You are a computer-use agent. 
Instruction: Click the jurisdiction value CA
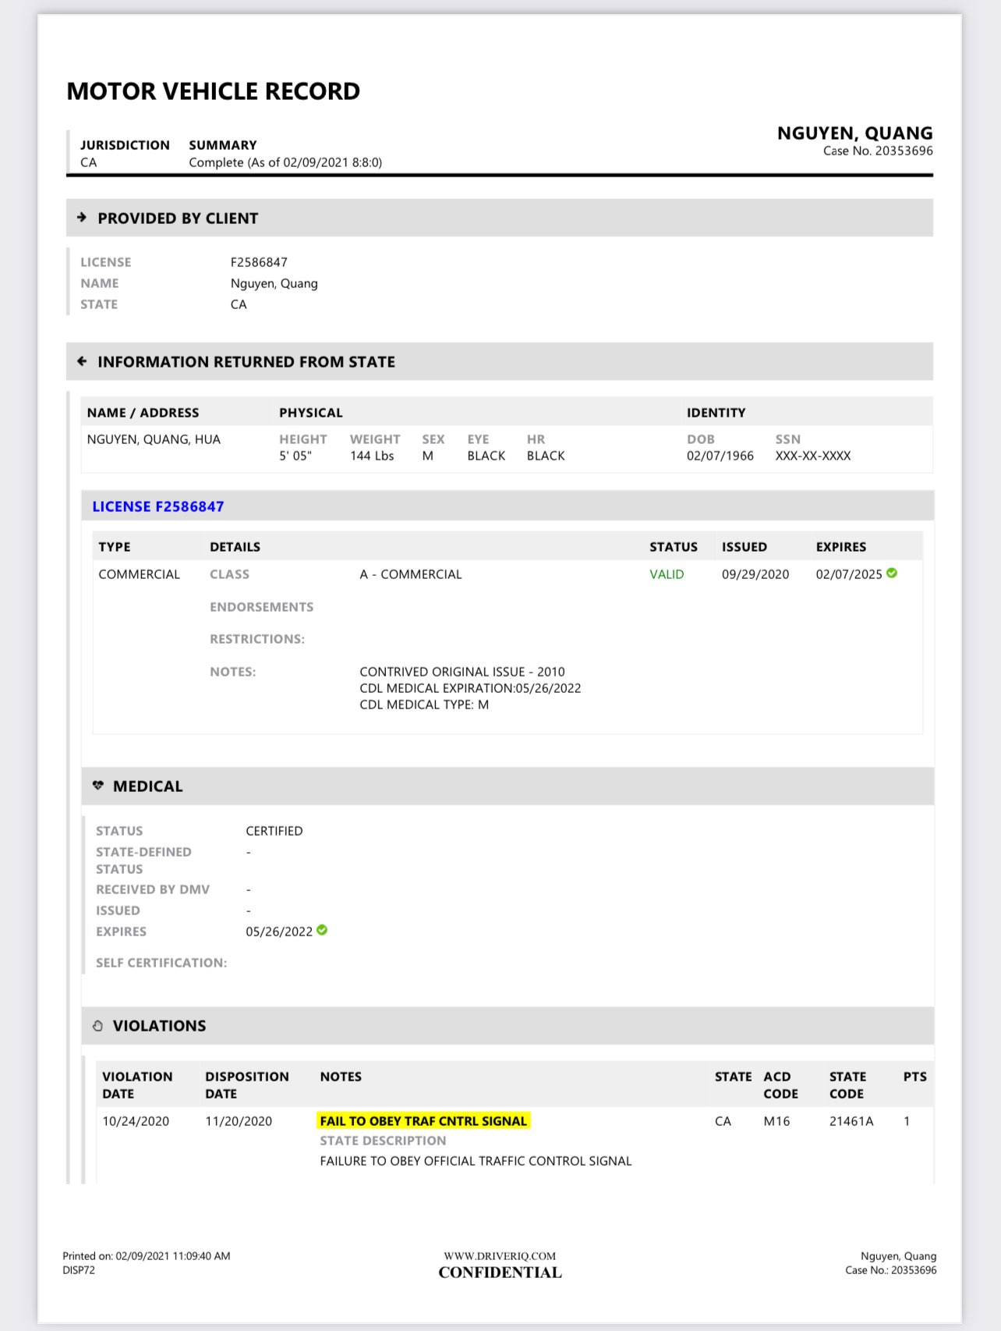tap(89, 162)
